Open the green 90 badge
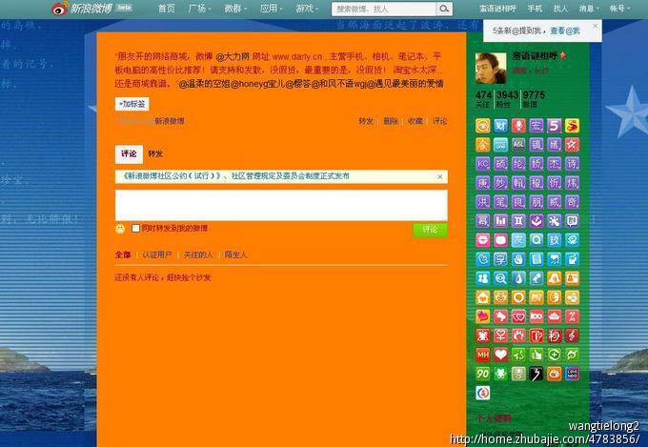This screenshot has width=648, height=447. coord(482,374)
